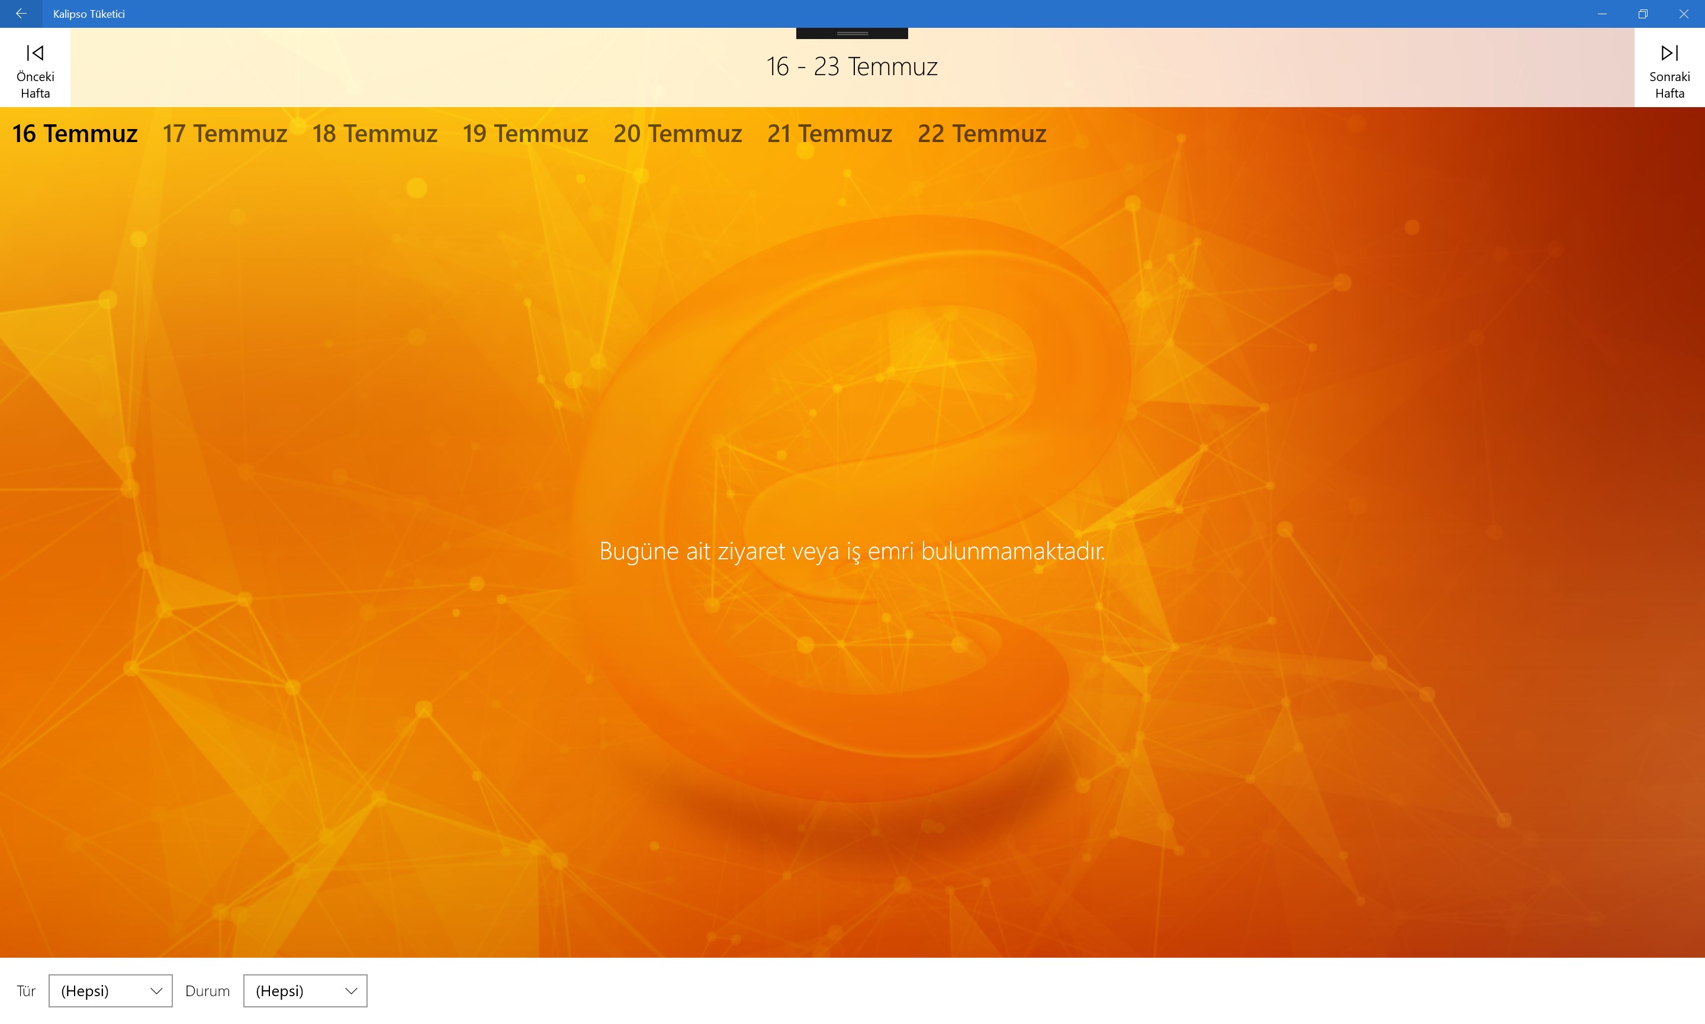View the 21 Temmuz day tab
Viewport: 1705px width, 1024px height.
[829, 134]
